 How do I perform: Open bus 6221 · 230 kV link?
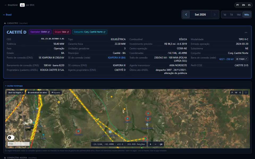pos(226,59)
